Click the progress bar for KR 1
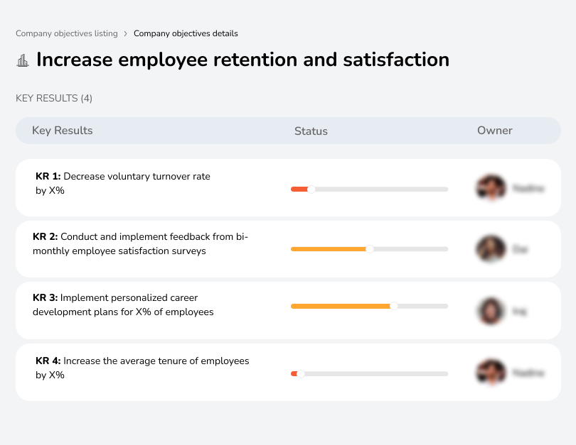 click(x=369, y=189)
